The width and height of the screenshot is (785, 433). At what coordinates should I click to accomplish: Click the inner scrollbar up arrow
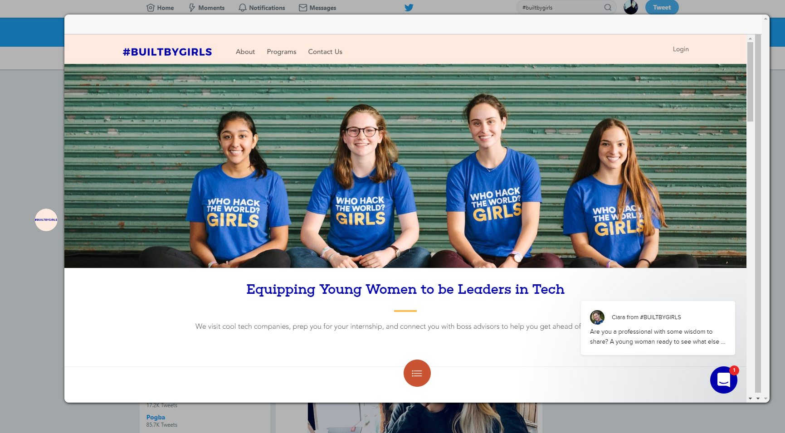coord(750,39)
